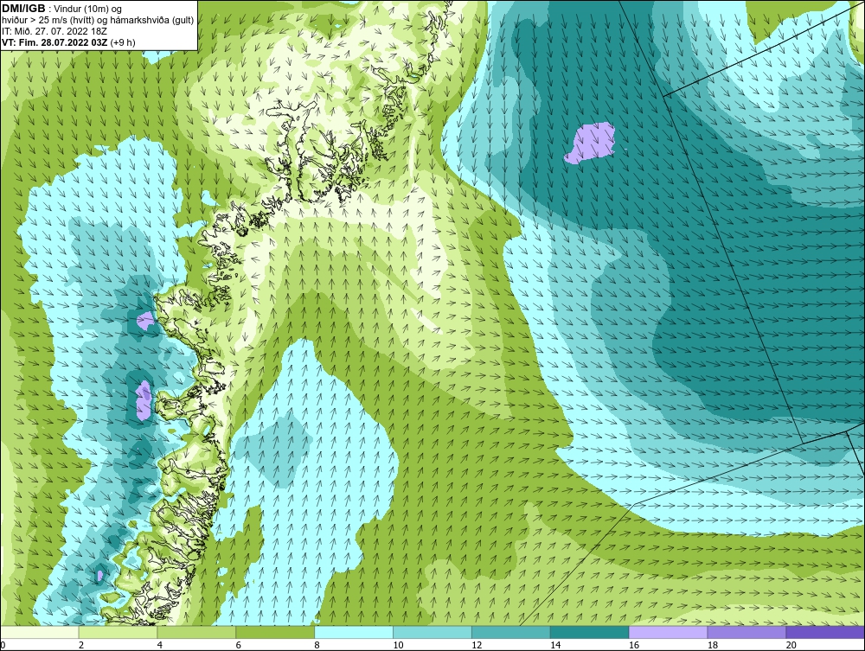Click the 12–14 m/s teal legend swatch
Screen dimensions: 865x651
[x=511, y=632]
